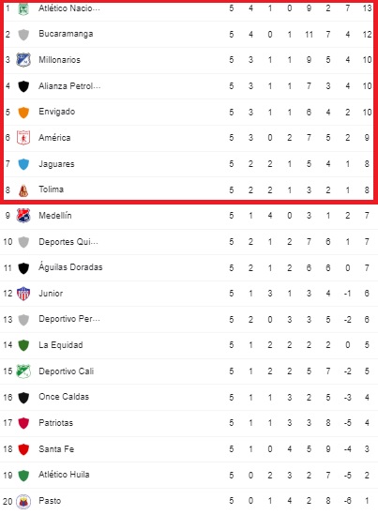Click the Deportivo Cali green crest icon
Screen dimensions: 378x515
click(23, 371)
